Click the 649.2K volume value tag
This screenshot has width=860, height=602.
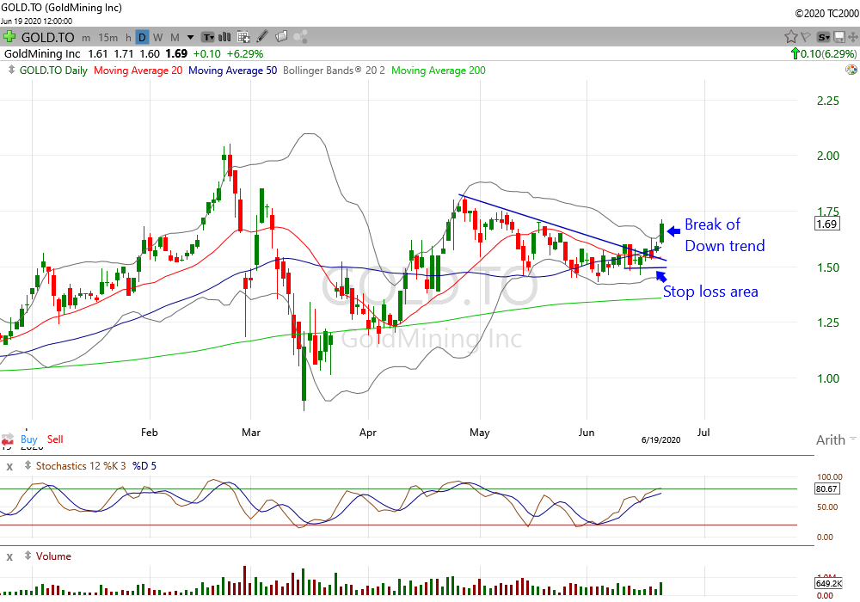(828, 583)
